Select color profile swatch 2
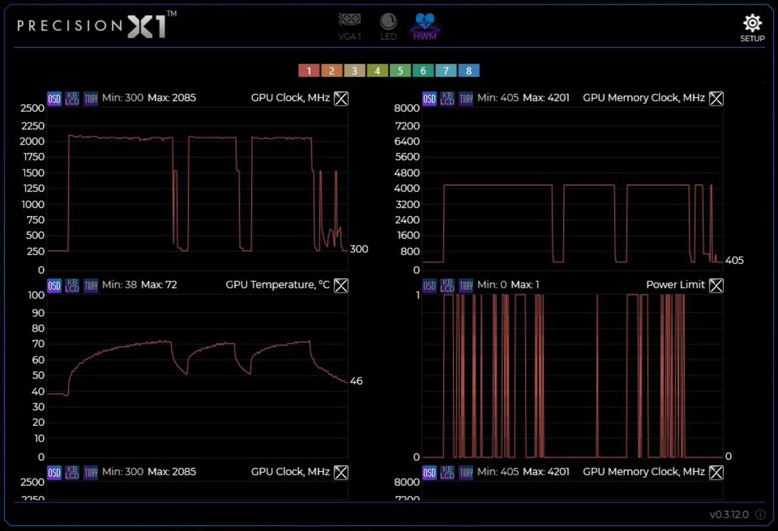The width and height of the screenshot is (778, 531). tap(331, 71)
